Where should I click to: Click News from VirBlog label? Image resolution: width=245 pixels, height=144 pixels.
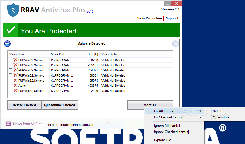[x=29, y=124]
